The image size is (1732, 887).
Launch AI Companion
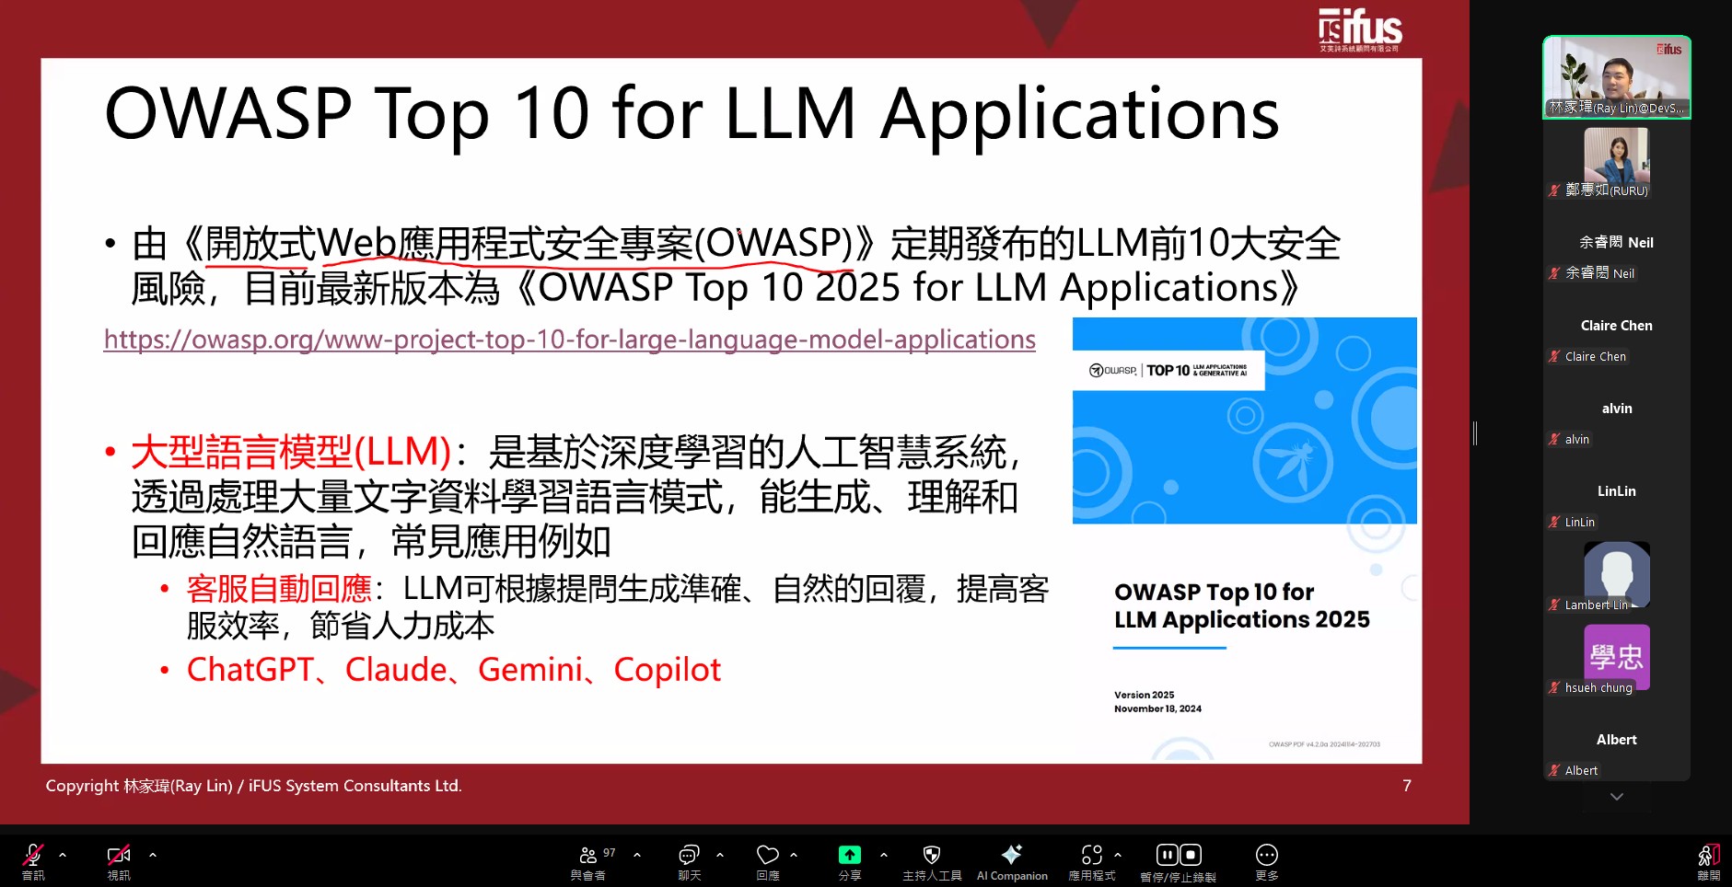[1011, 856]
